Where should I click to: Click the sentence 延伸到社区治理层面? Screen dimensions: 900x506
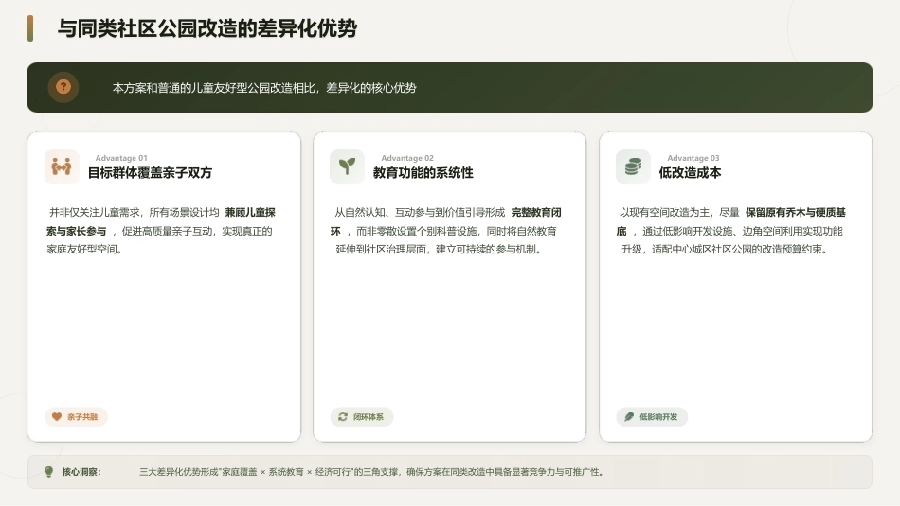(x=381, y=250)
